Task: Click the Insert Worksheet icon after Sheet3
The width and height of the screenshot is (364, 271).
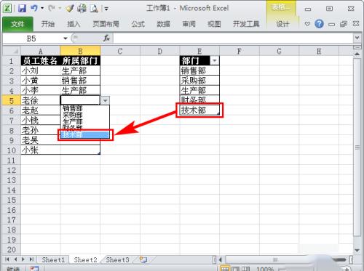Action: 143,260
